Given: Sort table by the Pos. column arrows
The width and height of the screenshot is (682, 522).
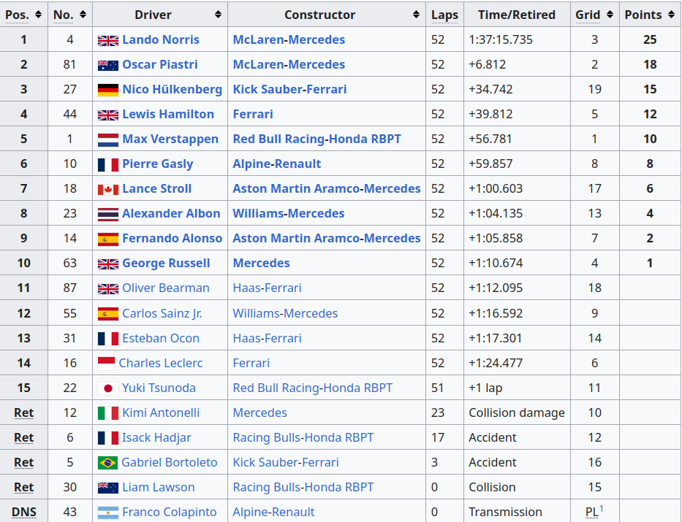Looking at the screenshot, I should tap(38, 15).
